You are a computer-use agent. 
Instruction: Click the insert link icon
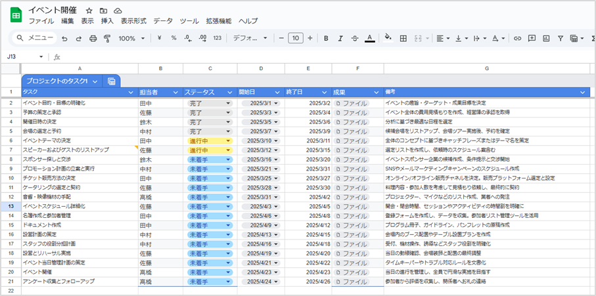(518, 38)
